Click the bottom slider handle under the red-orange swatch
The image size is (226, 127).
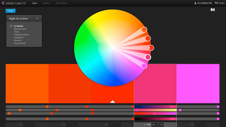click(x=86, y=119)
